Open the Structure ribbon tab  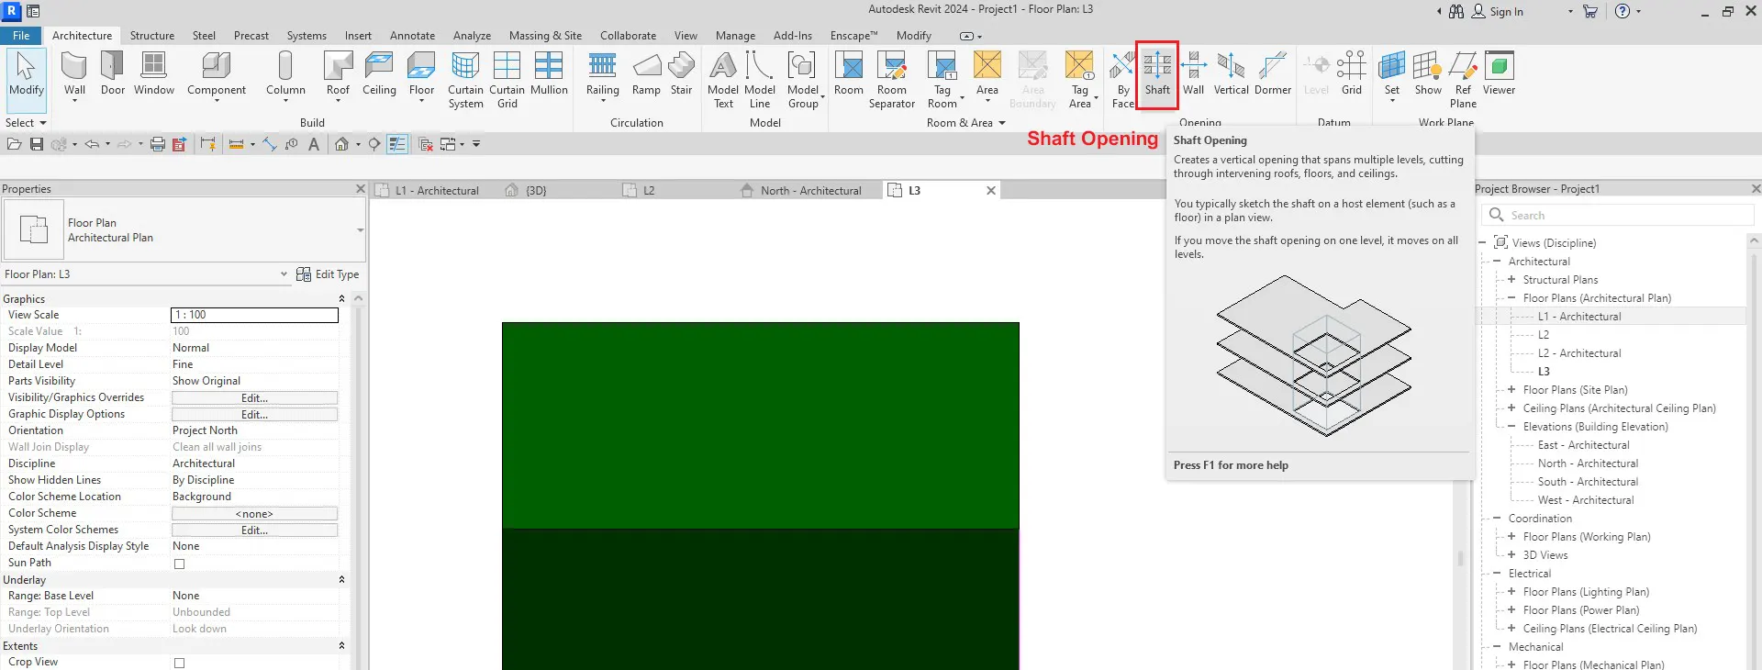152,36
